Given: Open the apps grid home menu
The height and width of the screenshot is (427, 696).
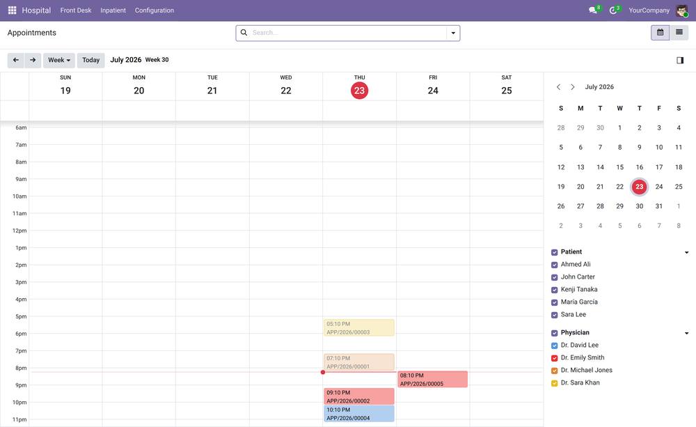Looking at the screenshot, I should pos(12,10).
